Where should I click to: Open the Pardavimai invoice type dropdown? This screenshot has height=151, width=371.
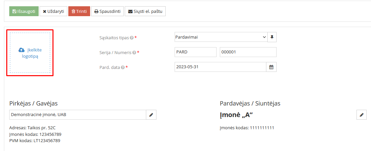[220, 37]
